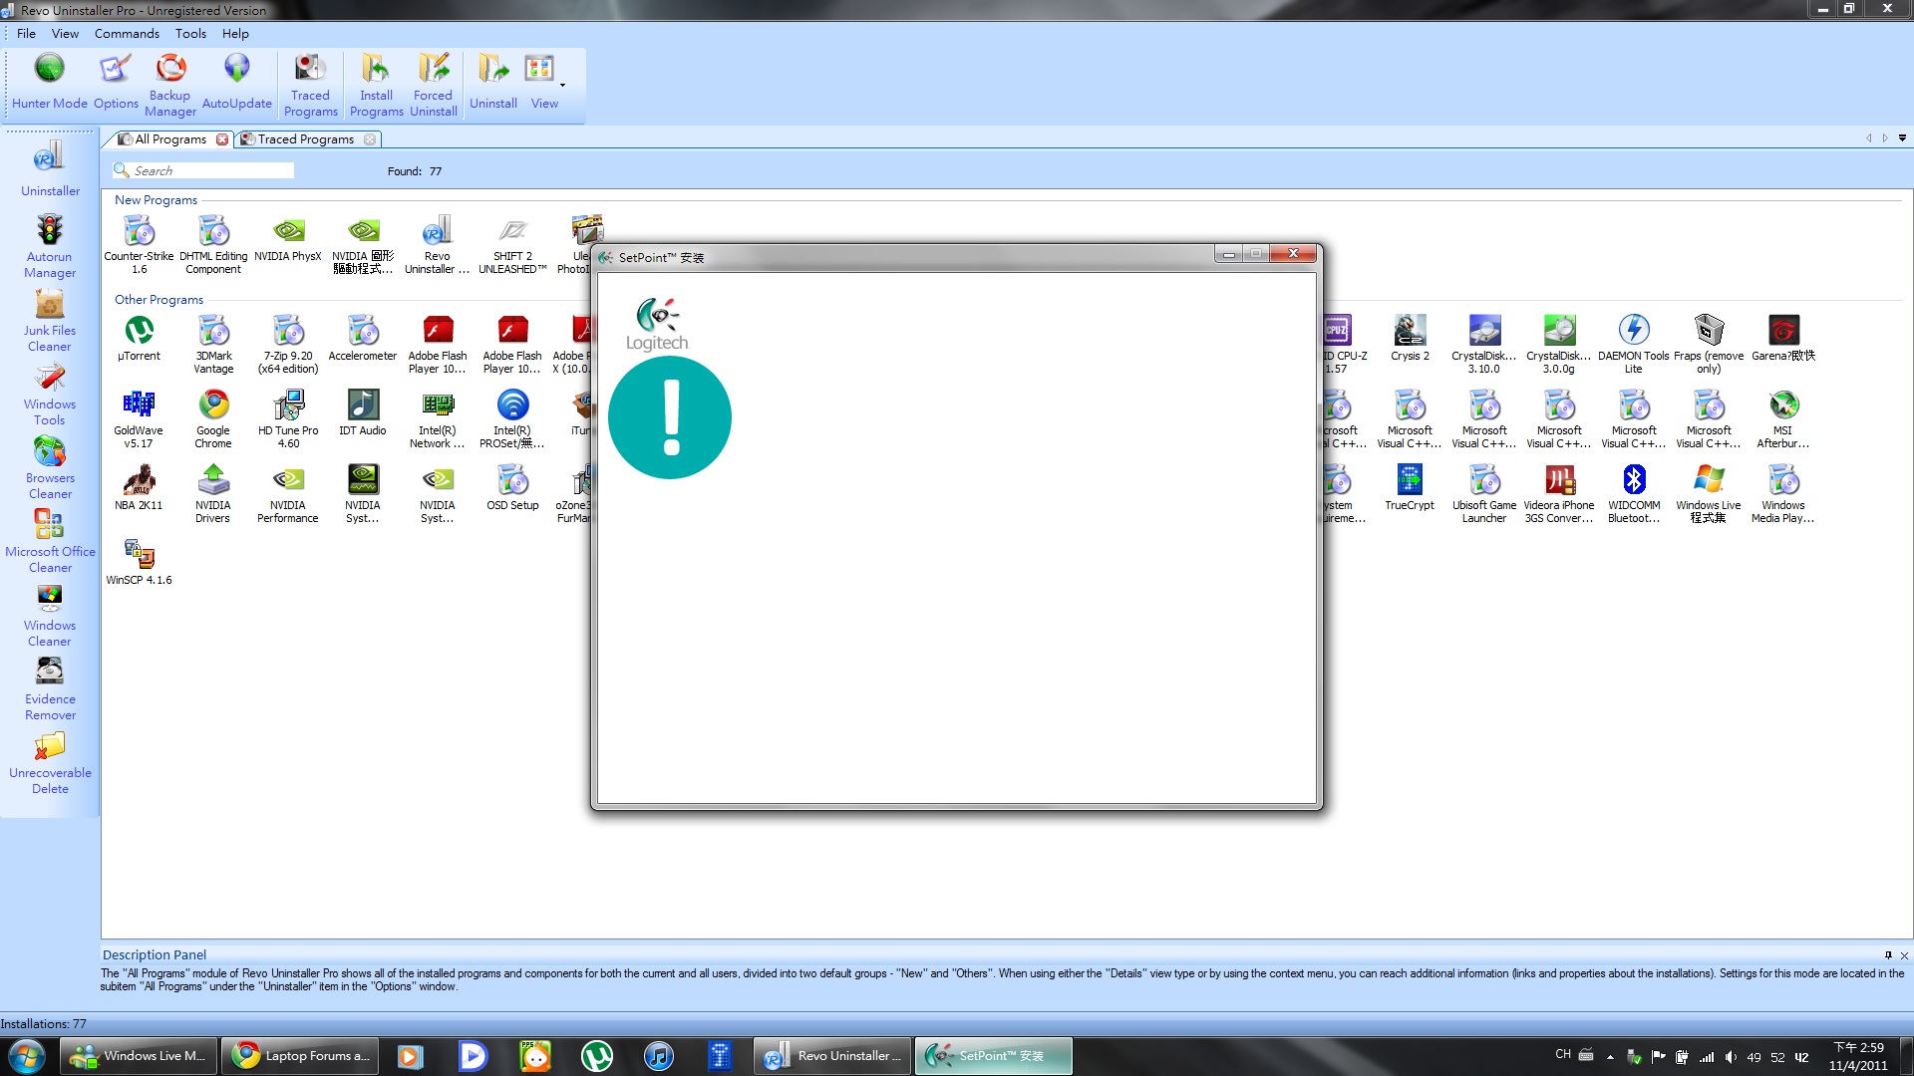This screenshot has width=1914, height=1076.
Task: Open Junk Files Cleaner
Action: [x=50, y=321]
